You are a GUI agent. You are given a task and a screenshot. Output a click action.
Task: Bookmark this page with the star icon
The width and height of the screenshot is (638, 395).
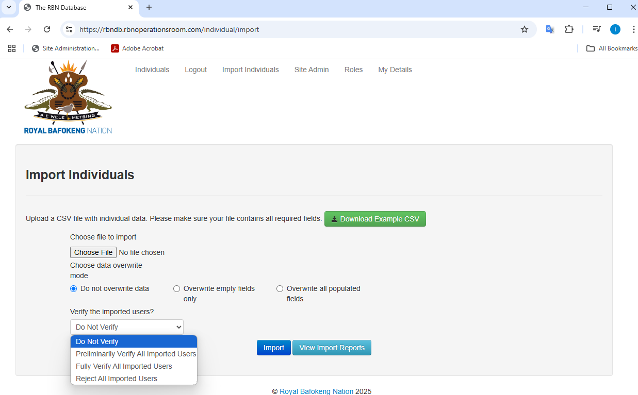coord(525,29)
